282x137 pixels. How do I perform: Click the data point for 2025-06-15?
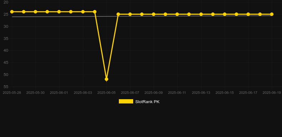coord(225,14)
